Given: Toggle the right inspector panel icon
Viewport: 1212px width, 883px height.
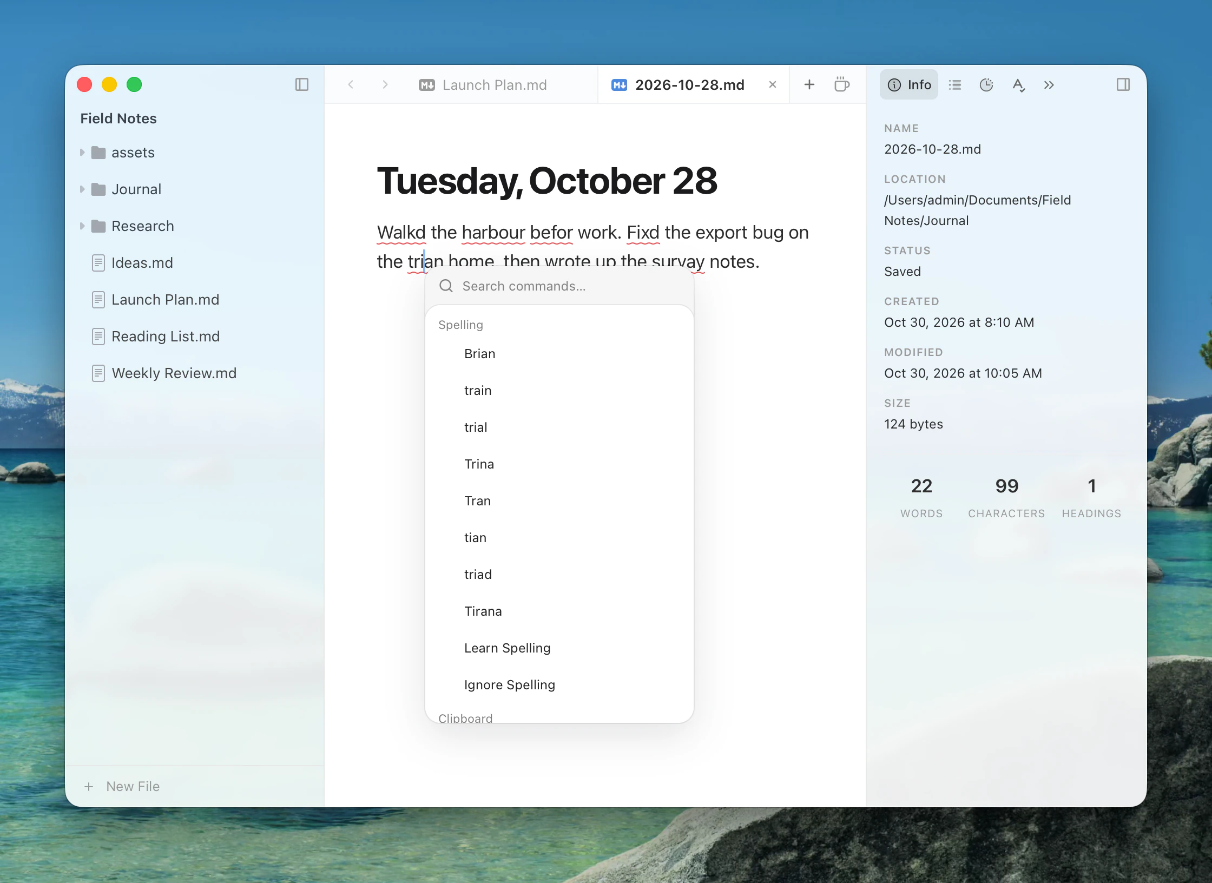Looking at the screenshot, I should tap(1123, 84).
